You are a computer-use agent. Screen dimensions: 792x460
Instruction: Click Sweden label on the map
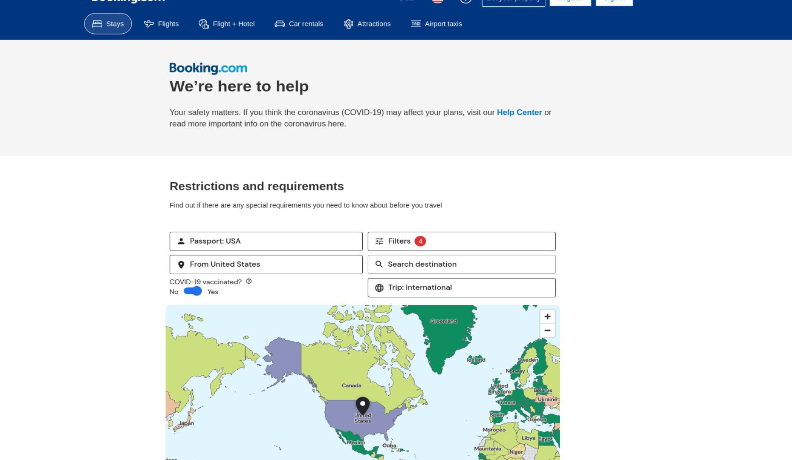[x=528, y=360]
